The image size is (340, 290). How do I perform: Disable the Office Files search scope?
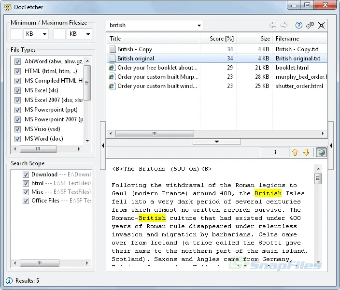26,201
